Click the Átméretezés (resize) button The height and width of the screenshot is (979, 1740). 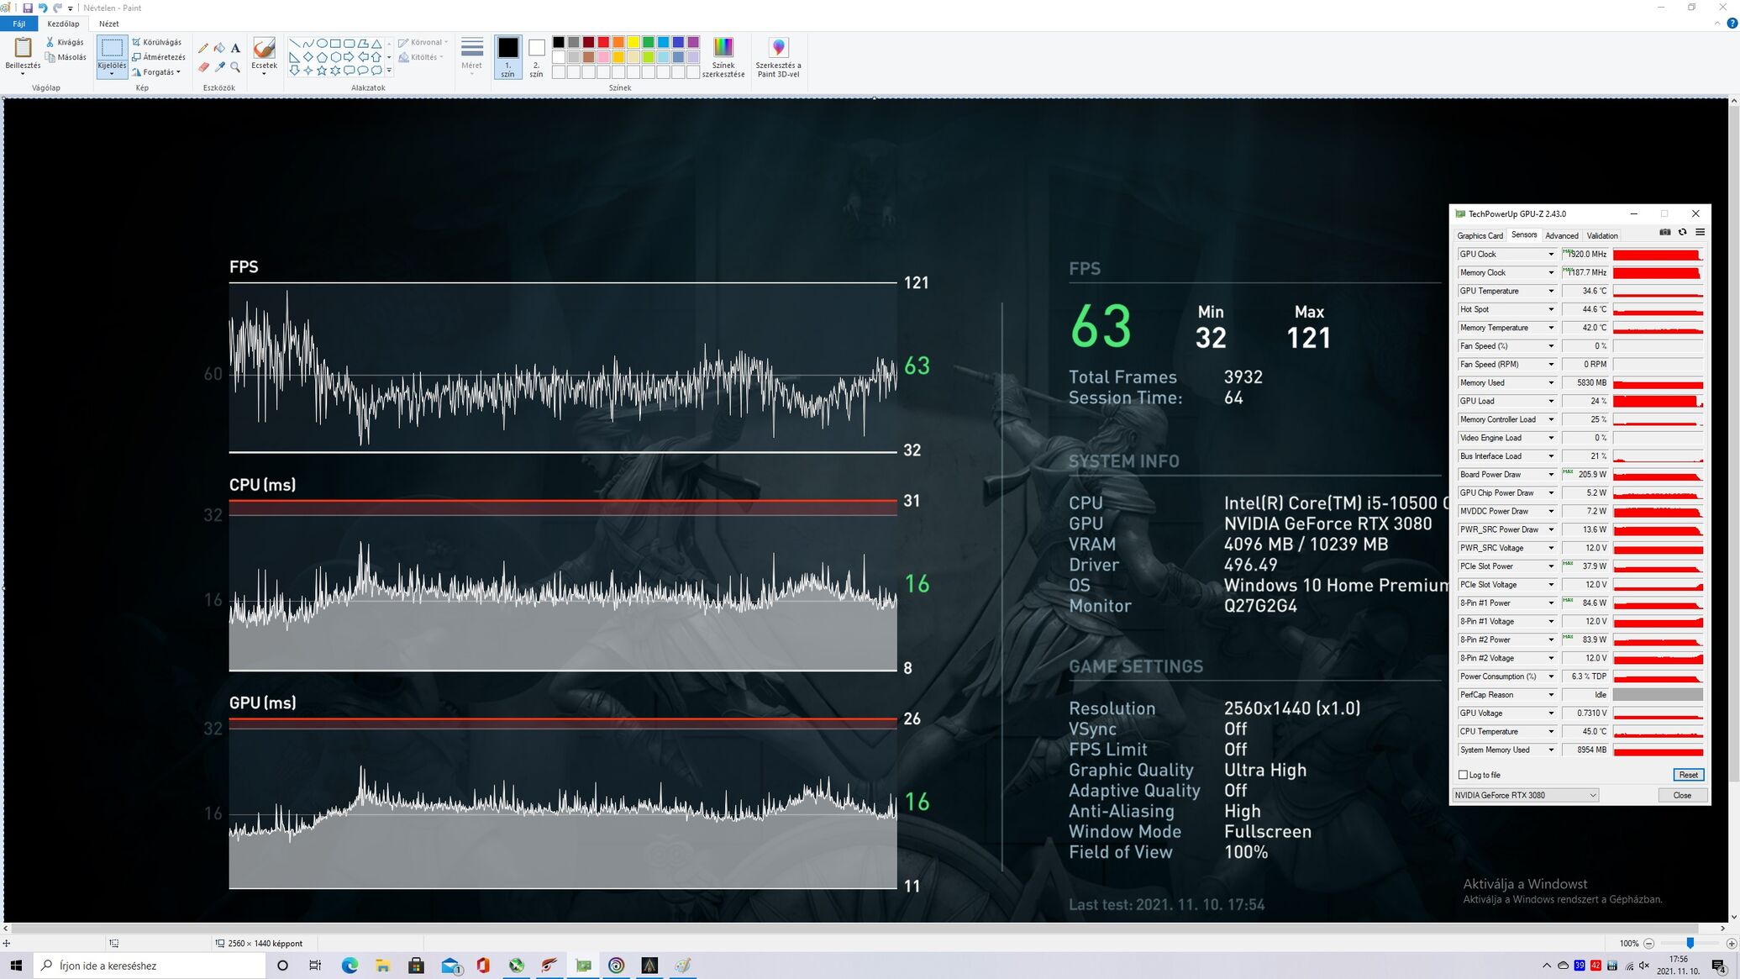[159, 57]
